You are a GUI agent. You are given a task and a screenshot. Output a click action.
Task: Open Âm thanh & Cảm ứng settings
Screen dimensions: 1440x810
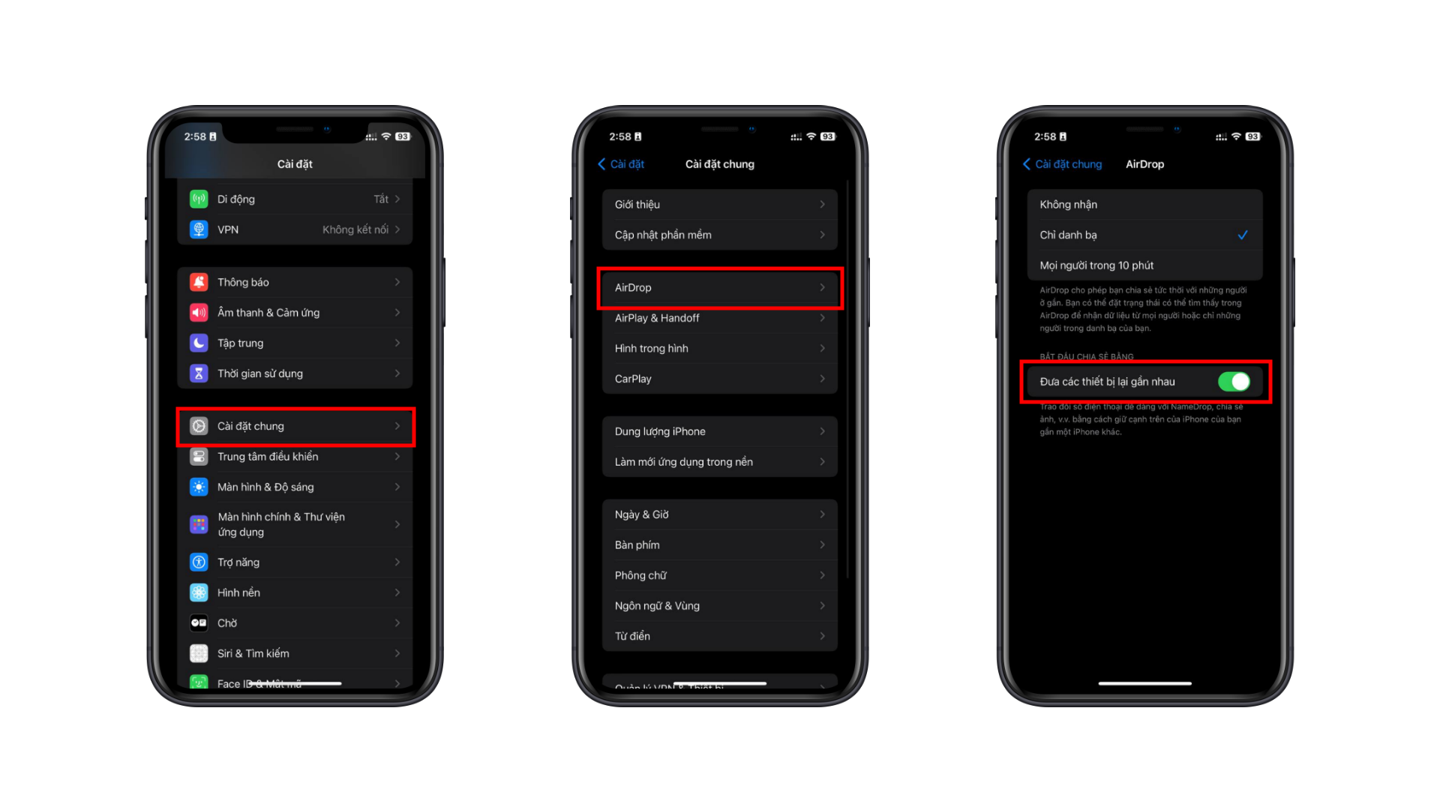[x=297, y=313]
